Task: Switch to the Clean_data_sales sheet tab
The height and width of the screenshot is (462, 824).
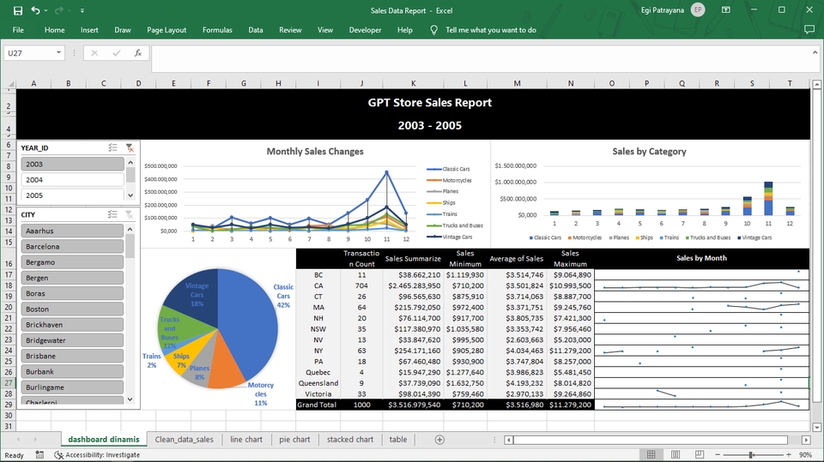Action: (184, 440)
